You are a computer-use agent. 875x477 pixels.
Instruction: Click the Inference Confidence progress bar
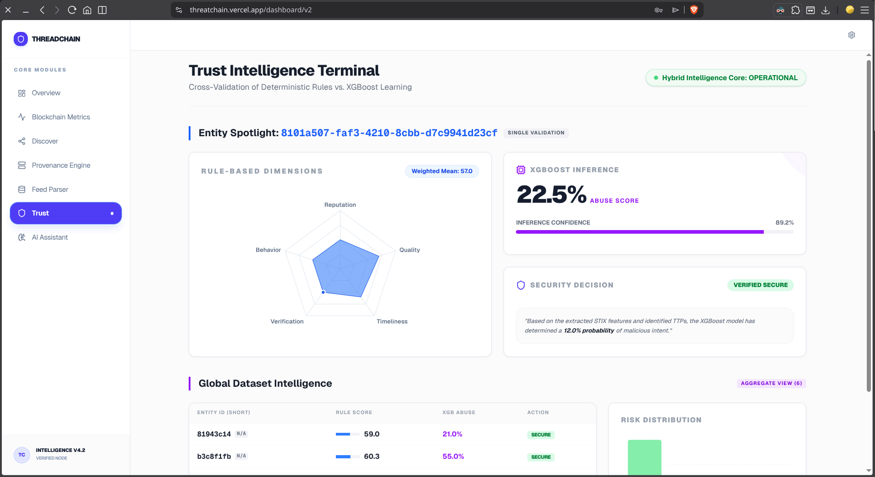[655, 232]
